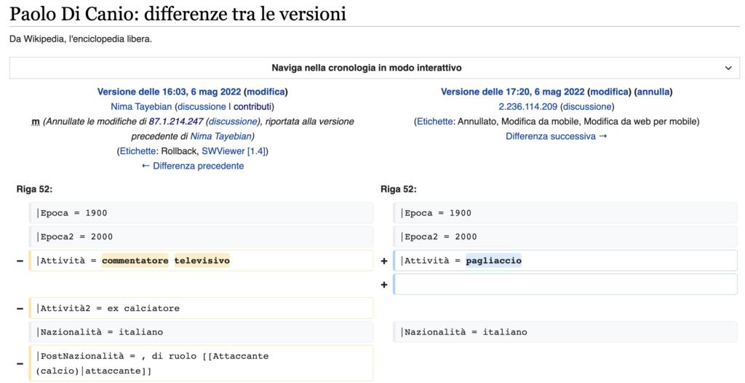This screenshot has height=383, width=745.
Task: Expand the interactive history navigation chevron
Action: (728, 68)
